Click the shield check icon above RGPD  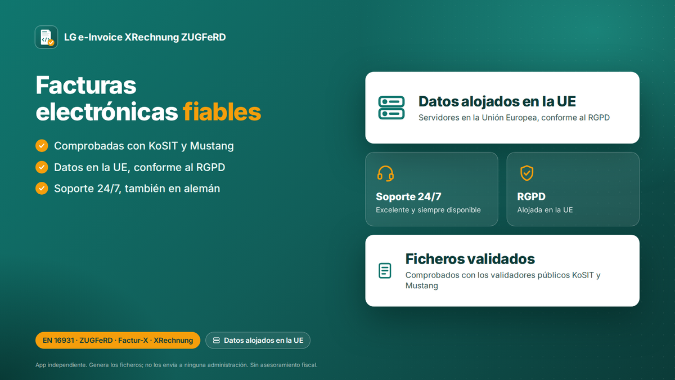point(526,173)
